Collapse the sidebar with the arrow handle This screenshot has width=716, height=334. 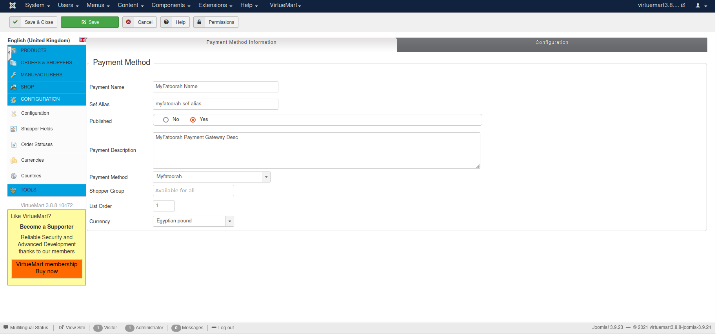click(x=9, y=52)
